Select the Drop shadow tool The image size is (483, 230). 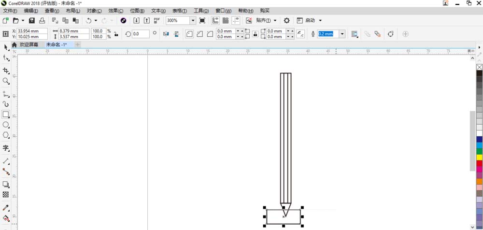pos(6,185)
